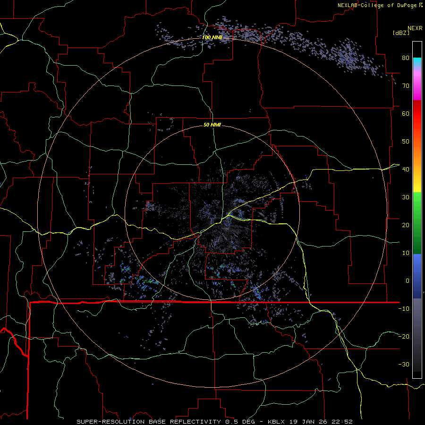The image size is (425, 425).
Task: Click the blue segment of the reflectivity color bar
Action: (417, 276)
